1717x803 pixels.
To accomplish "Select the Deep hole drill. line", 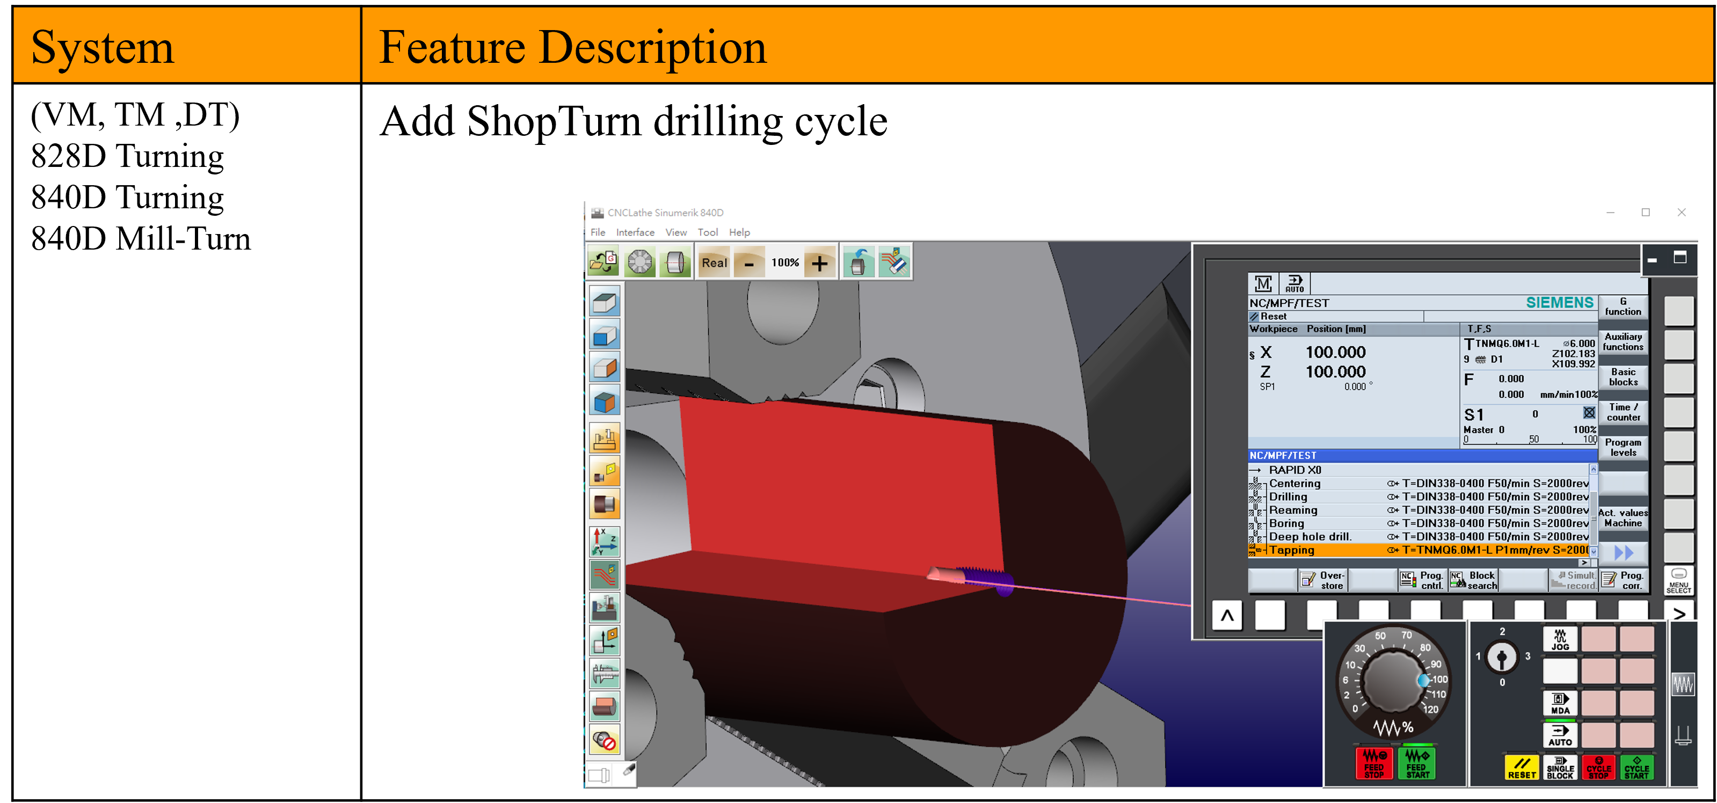I will click(1419, 536).
